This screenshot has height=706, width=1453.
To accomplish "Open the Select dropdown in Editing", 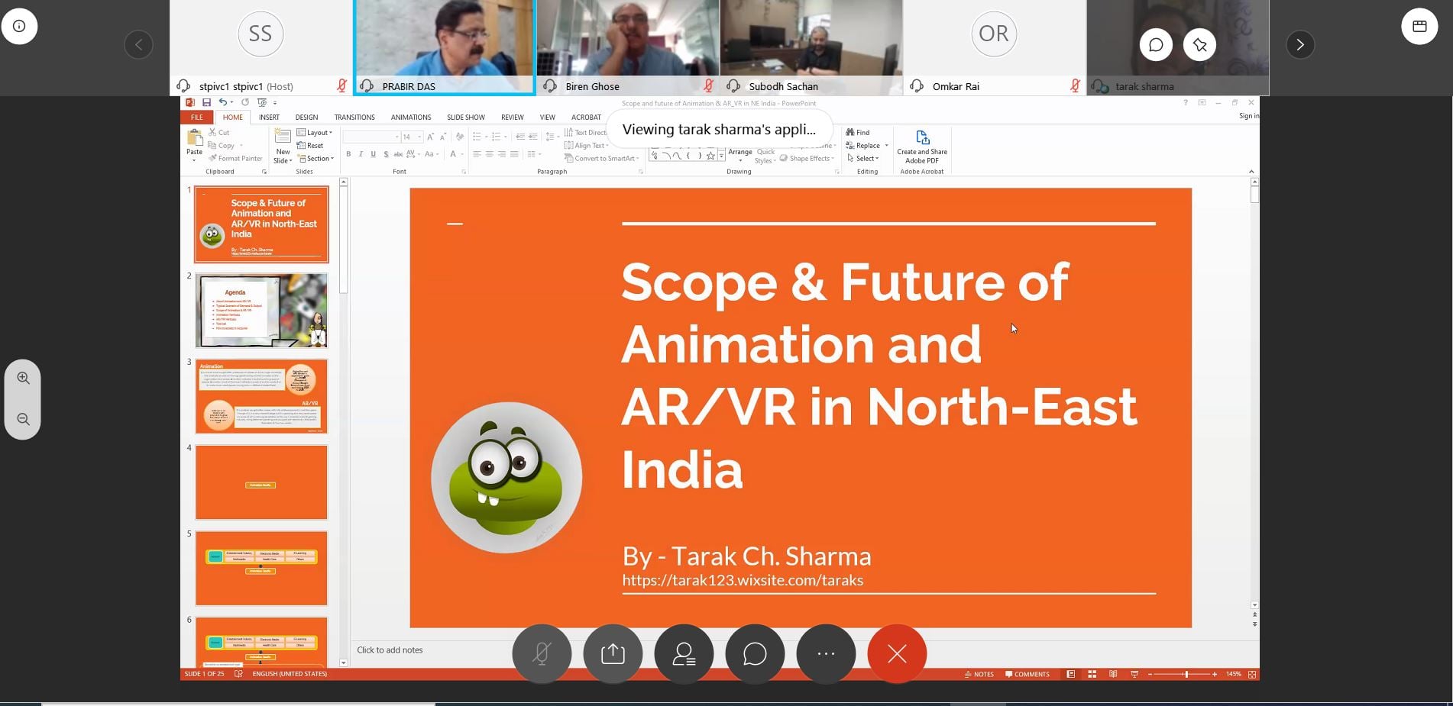I will 862,159.
